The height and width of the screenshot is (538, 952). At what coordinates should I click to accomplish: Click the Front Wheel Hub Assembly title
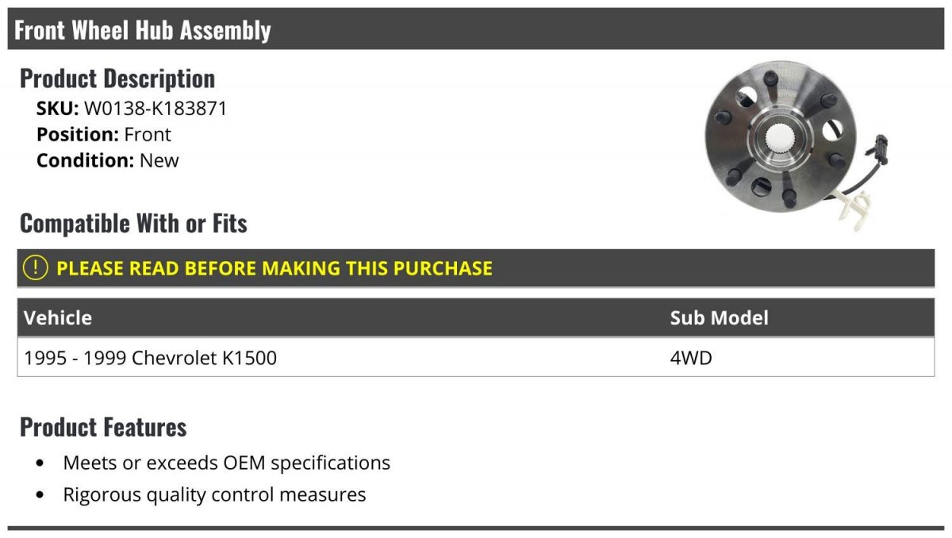(143, 30)
